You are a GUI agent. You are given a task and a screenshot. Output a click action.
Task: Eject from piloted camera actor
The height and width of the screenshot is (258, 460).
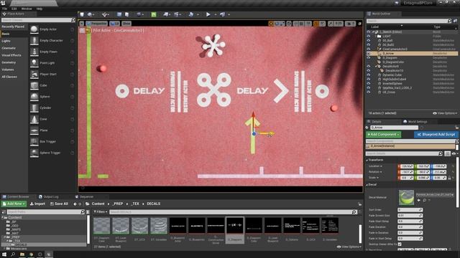point(82,30)
